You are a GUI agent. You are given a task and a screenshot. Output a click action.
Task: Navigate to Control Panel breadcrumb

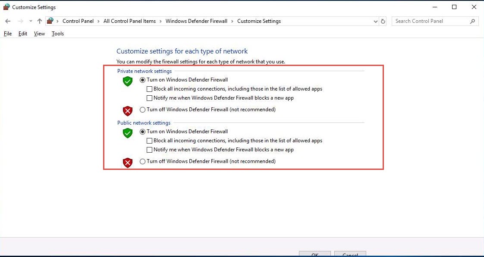(x=78, y=21)
